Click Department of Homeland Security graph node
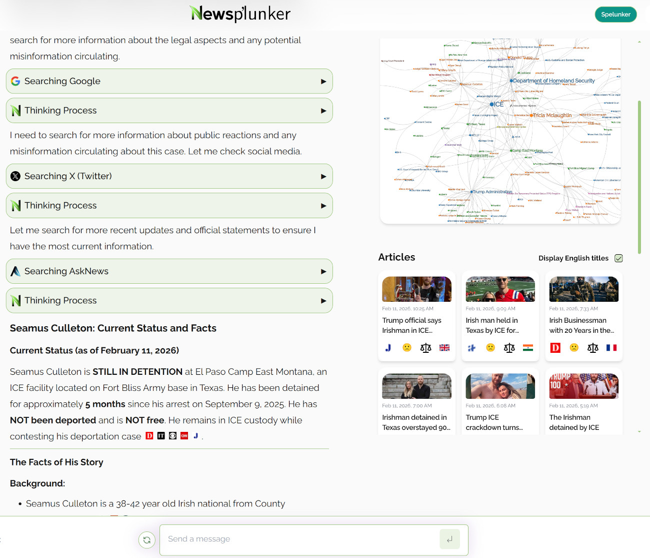Screen dimensions: 650x558 pos(511,81)
